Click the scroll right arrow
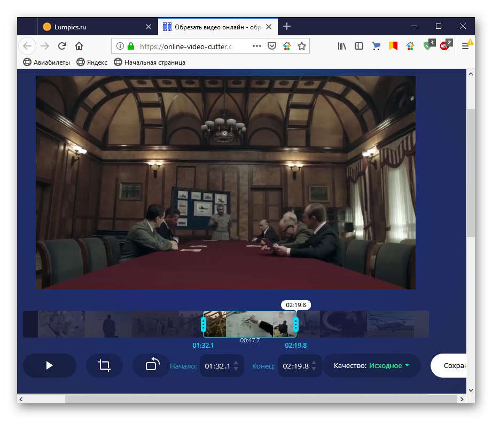The width and height of the screenshot is (492, 423). coord(462,399)
